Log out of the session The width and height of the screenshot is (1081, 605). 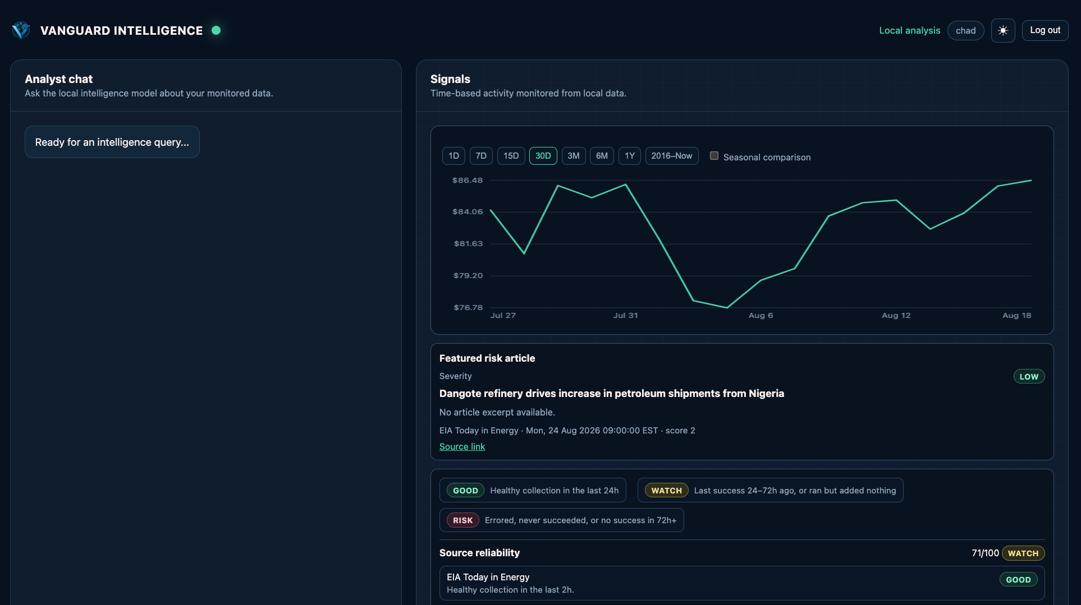[x=1045, y=30]
